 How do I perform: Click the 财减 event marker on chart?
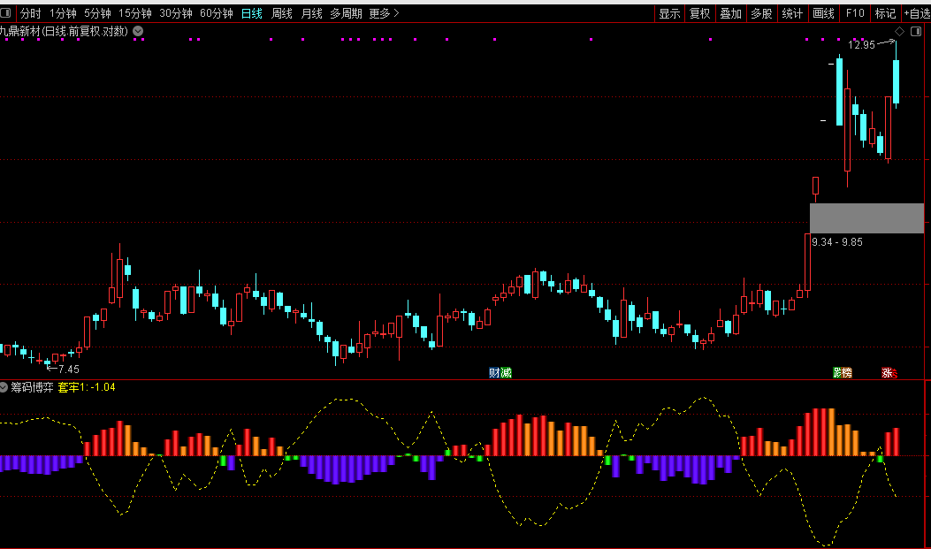(500, 373)
